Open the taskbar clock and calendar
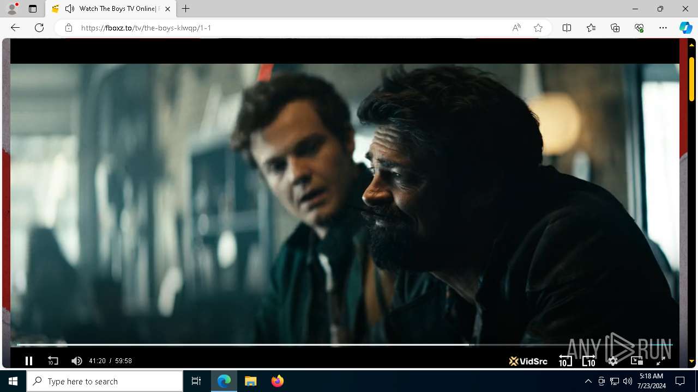 pyautogui.click(x=651, y=381)
